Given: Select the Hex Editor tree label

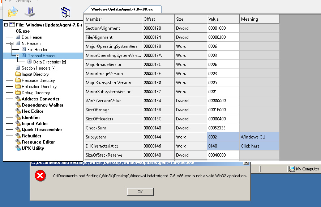Looking at the screenshot, I should coord(32,111).
